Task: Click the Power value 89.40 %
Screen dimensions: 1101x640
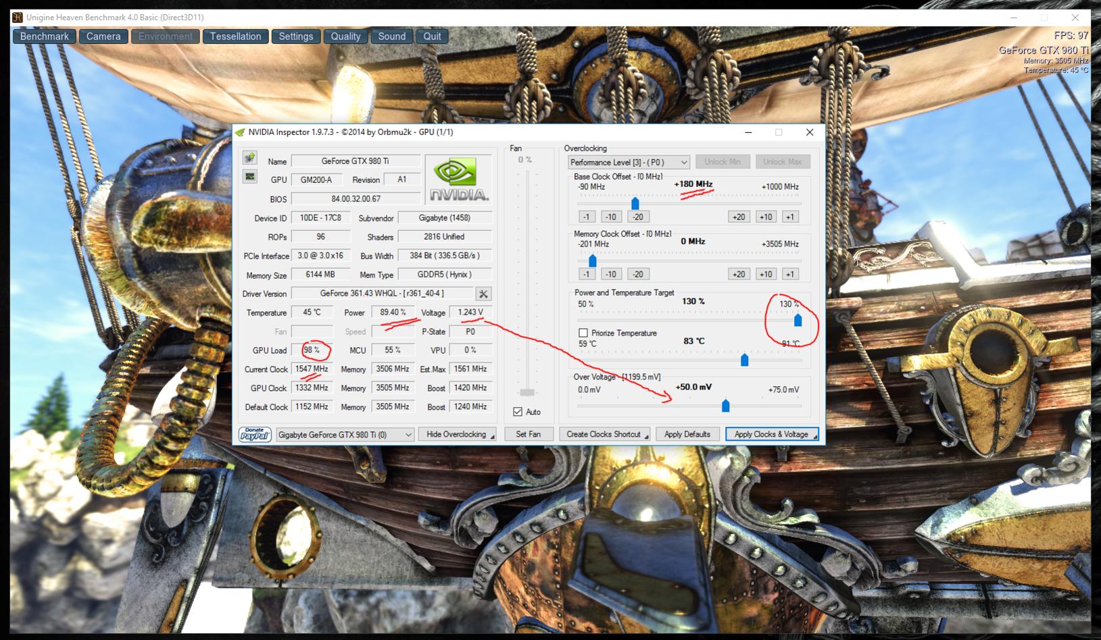Action: (393, 313)
